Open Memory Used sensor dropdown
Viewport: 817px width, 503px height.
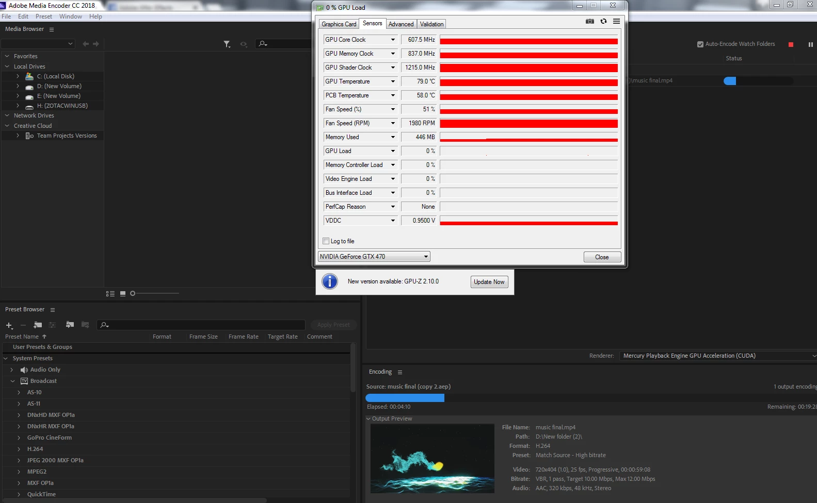393,137
